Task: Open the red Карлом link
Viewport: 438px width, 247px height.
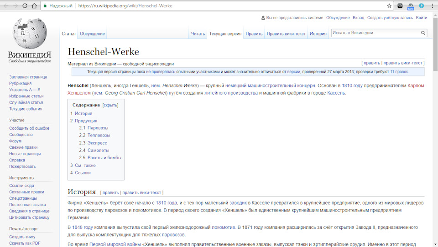Action: point(416,86)
